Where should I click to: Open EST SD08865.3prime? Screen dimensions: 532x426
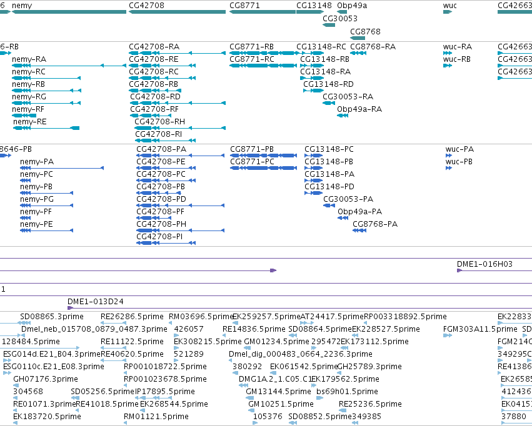[51, 316]
